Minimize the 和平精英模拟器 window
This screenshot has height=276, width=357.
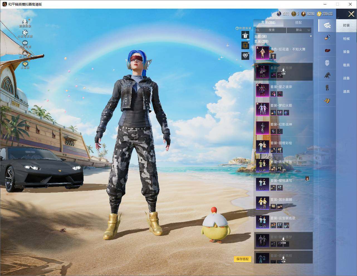click(325, 4)
